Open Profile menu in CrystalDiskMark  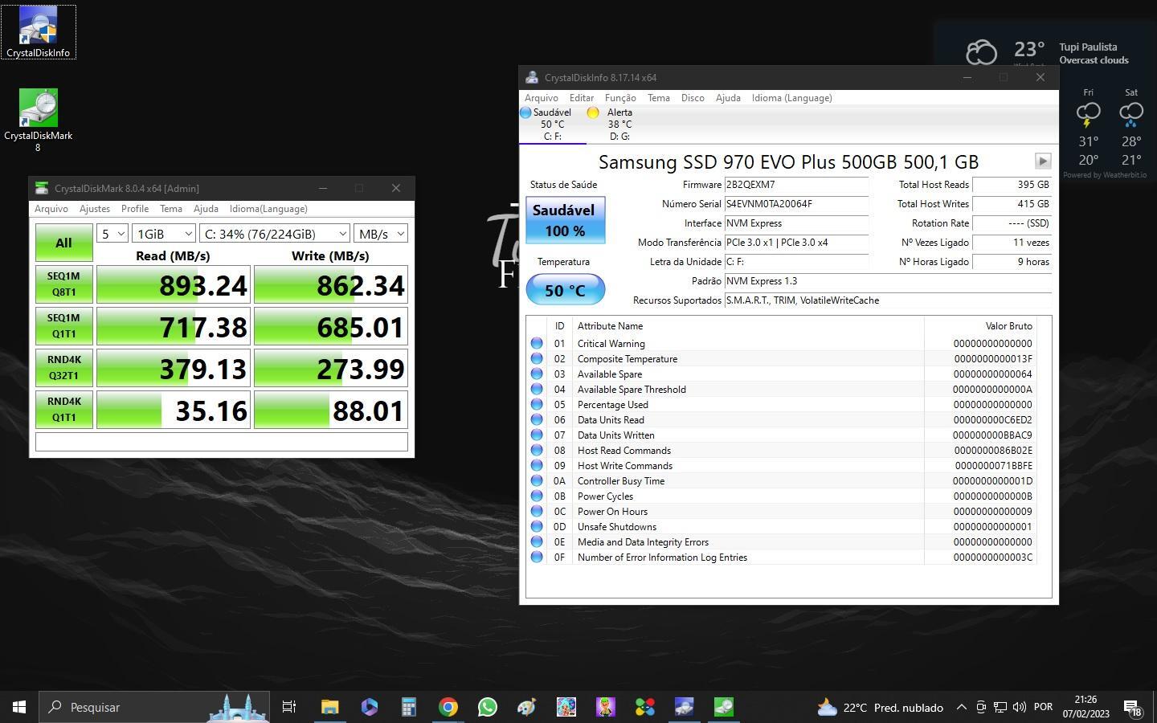[135, 209]
